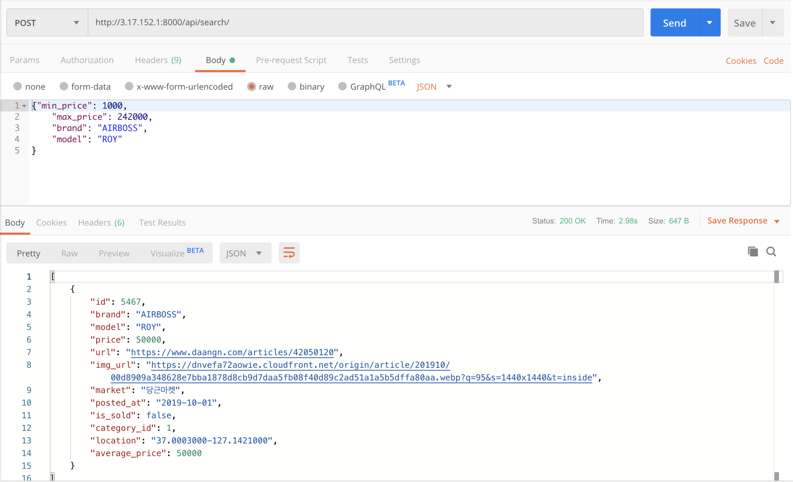
Task: Collapse JSON line 1 using fold arrow
Action: (24, 106)
